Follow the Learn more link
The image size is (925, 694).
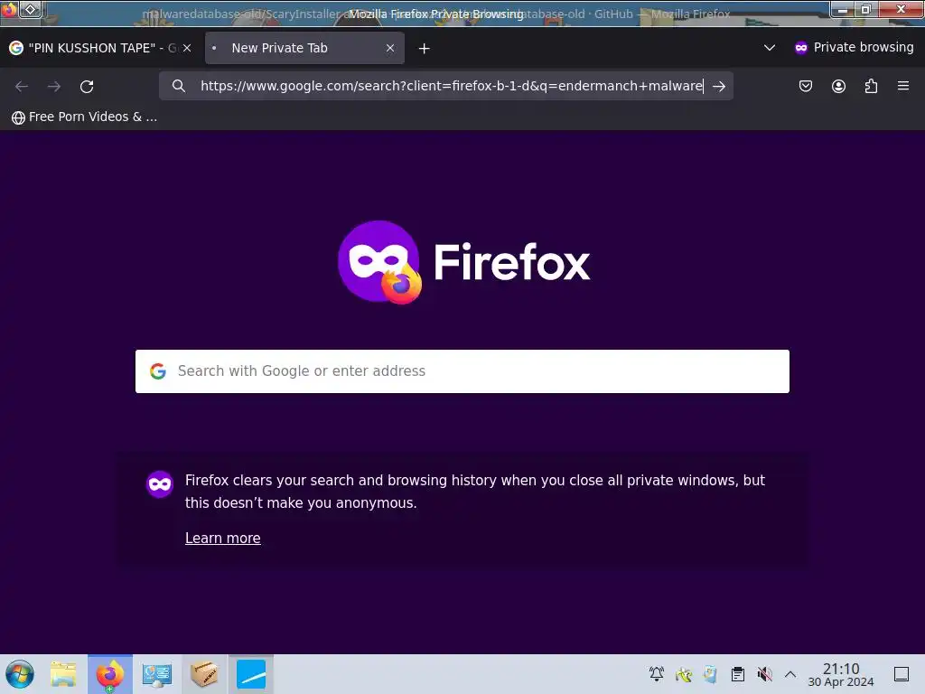click(x=222, y=539)
